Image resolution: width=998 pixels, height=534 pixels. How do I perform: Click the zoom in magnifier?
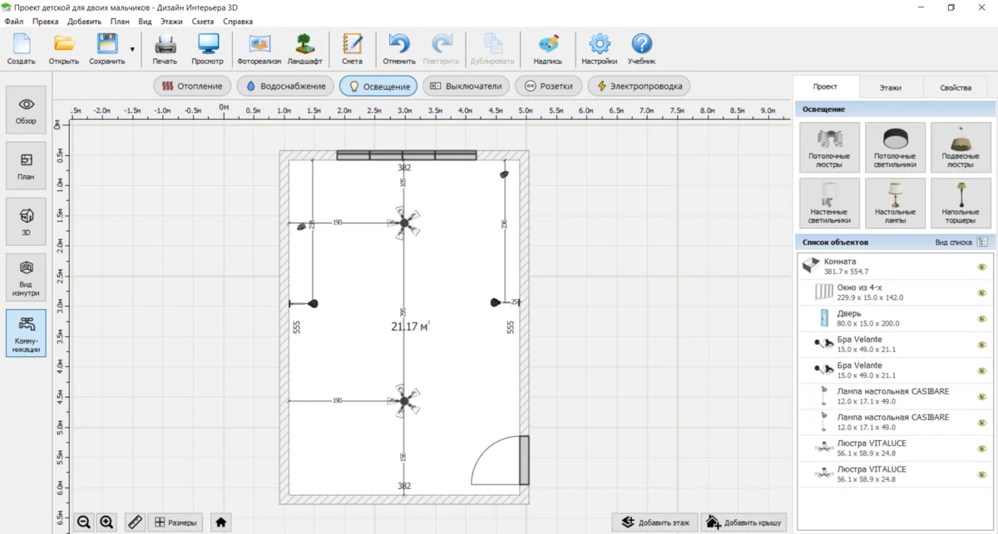[107, 522]
